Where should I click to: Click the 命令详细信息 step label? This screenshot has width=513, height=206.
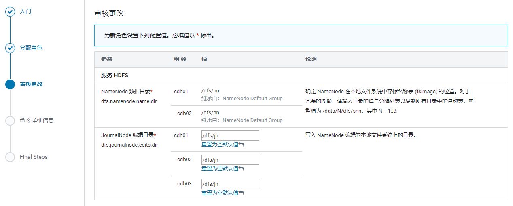tap(37, 120)
